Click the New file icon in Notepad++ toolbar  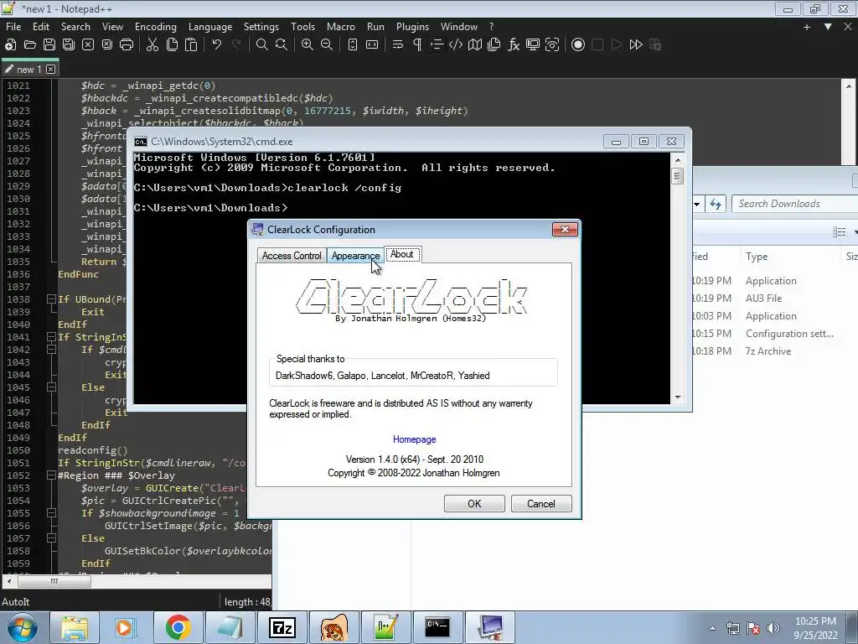10,45
